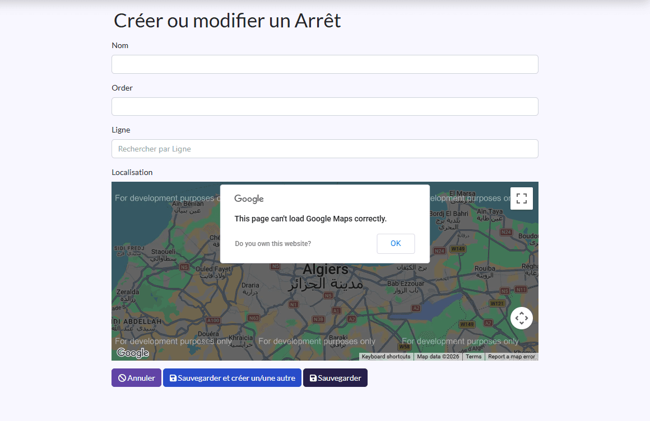Screen dimensions: 650x421
Task: Click the Rouiba map label
Action: (485, 268)
